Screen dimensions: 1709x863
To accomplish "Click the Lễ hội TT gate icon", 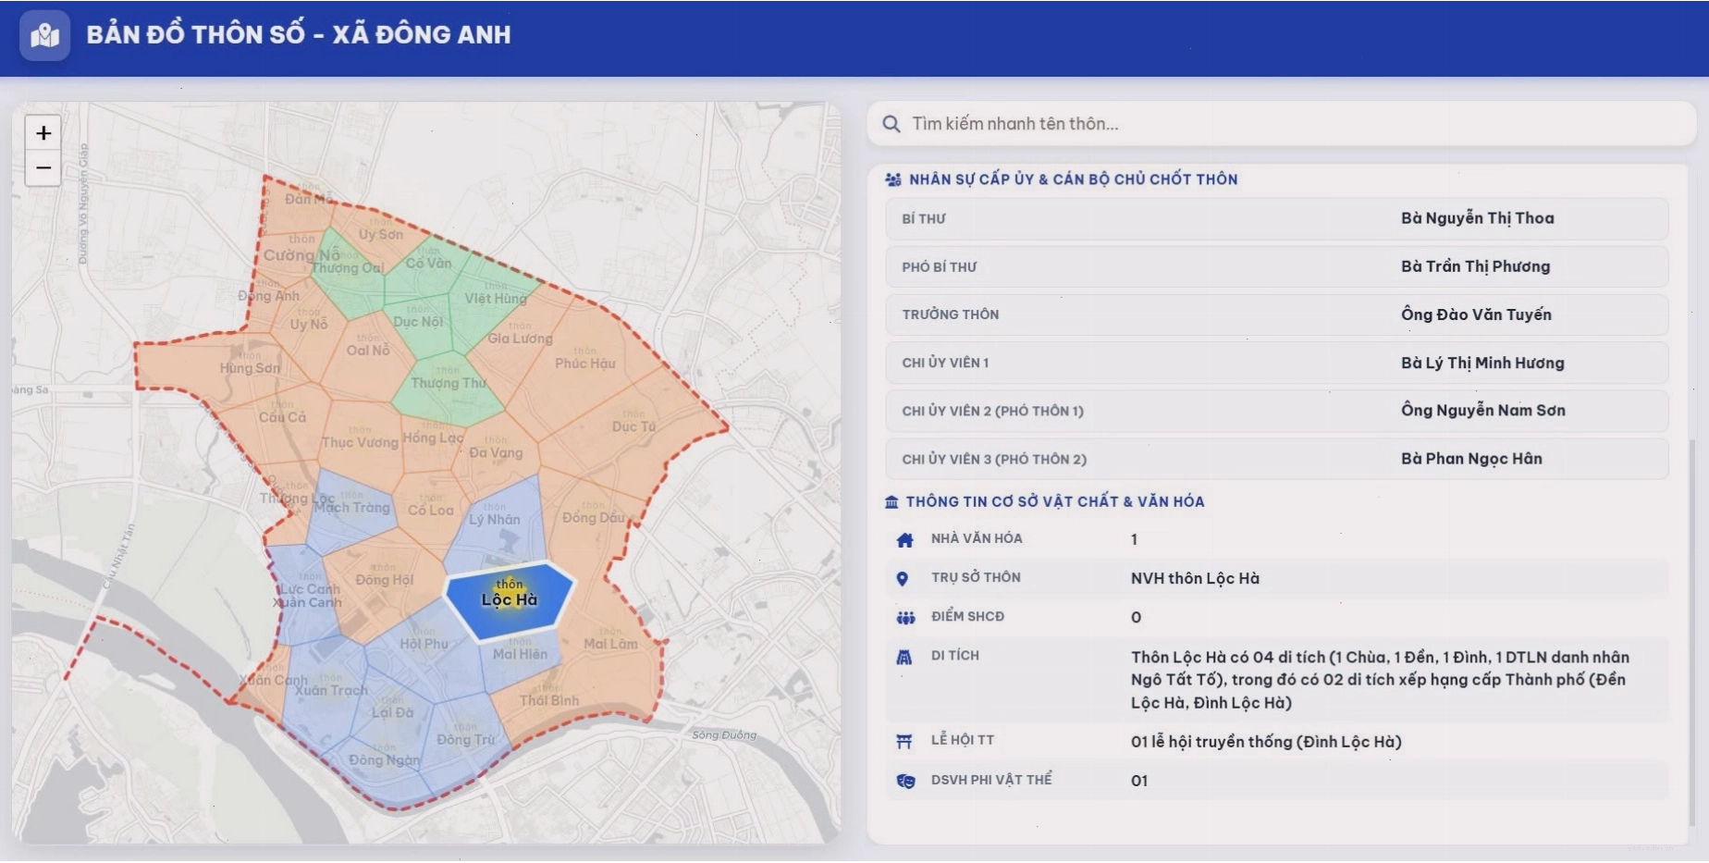I will click(x=904, y=741).
